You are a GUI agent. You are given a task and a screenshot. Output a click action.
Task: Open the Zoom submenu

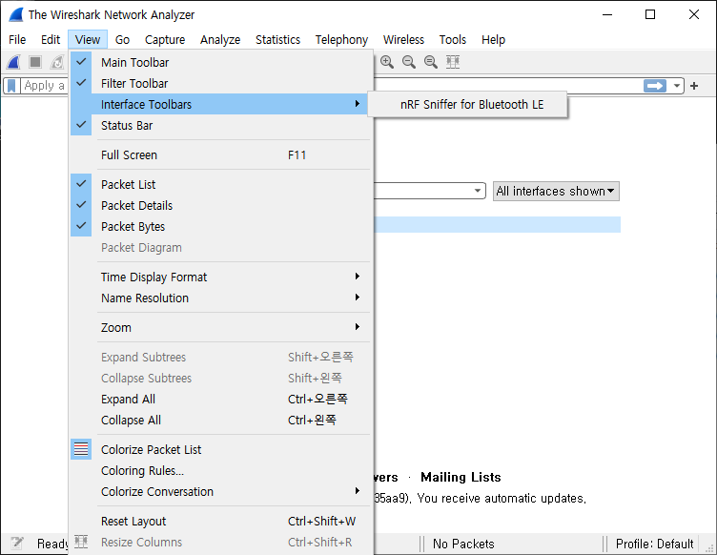click(220, 327)
